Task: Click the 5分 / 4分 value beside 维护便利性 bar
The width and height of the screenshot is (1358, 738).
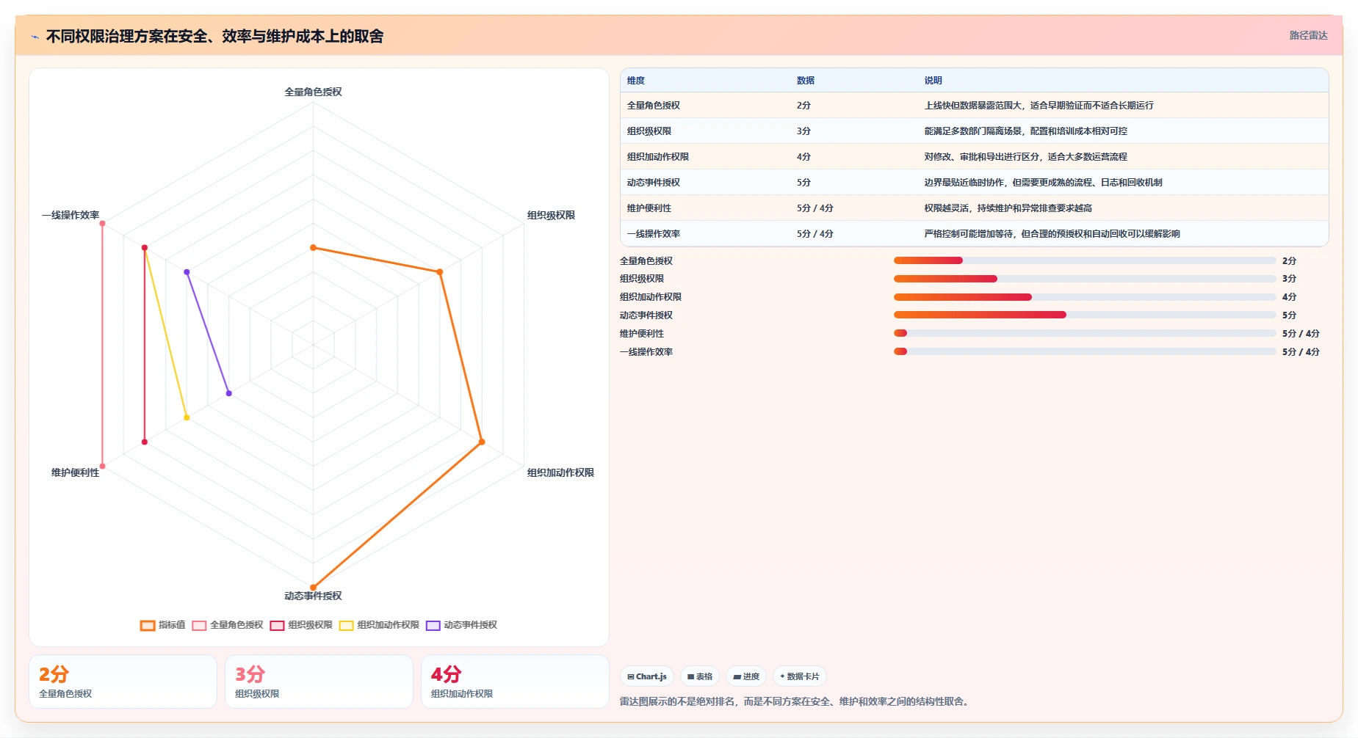Action: [1301, 333]
